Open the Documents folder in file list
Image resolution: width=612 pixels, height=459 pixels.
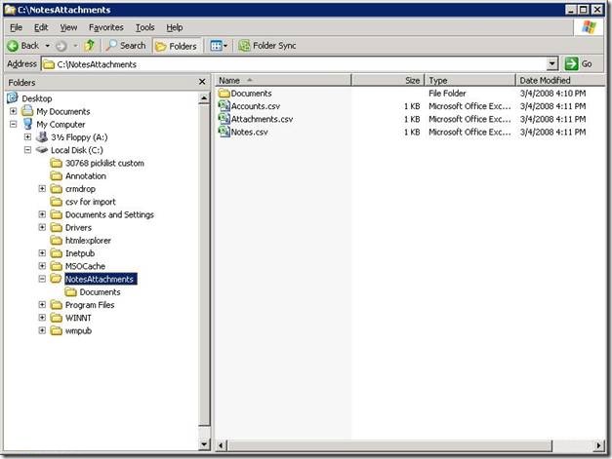click(x=251, y=94)
